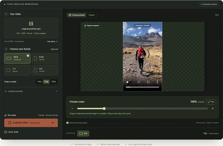The width and height of the screenshot is (223, 146).
Task: Click the video progress bar
Action: click(143, 87)
